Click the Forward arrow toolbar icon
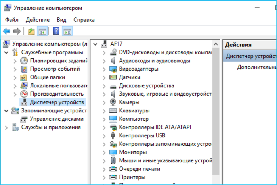277x185 pixels. coord(17,31)
